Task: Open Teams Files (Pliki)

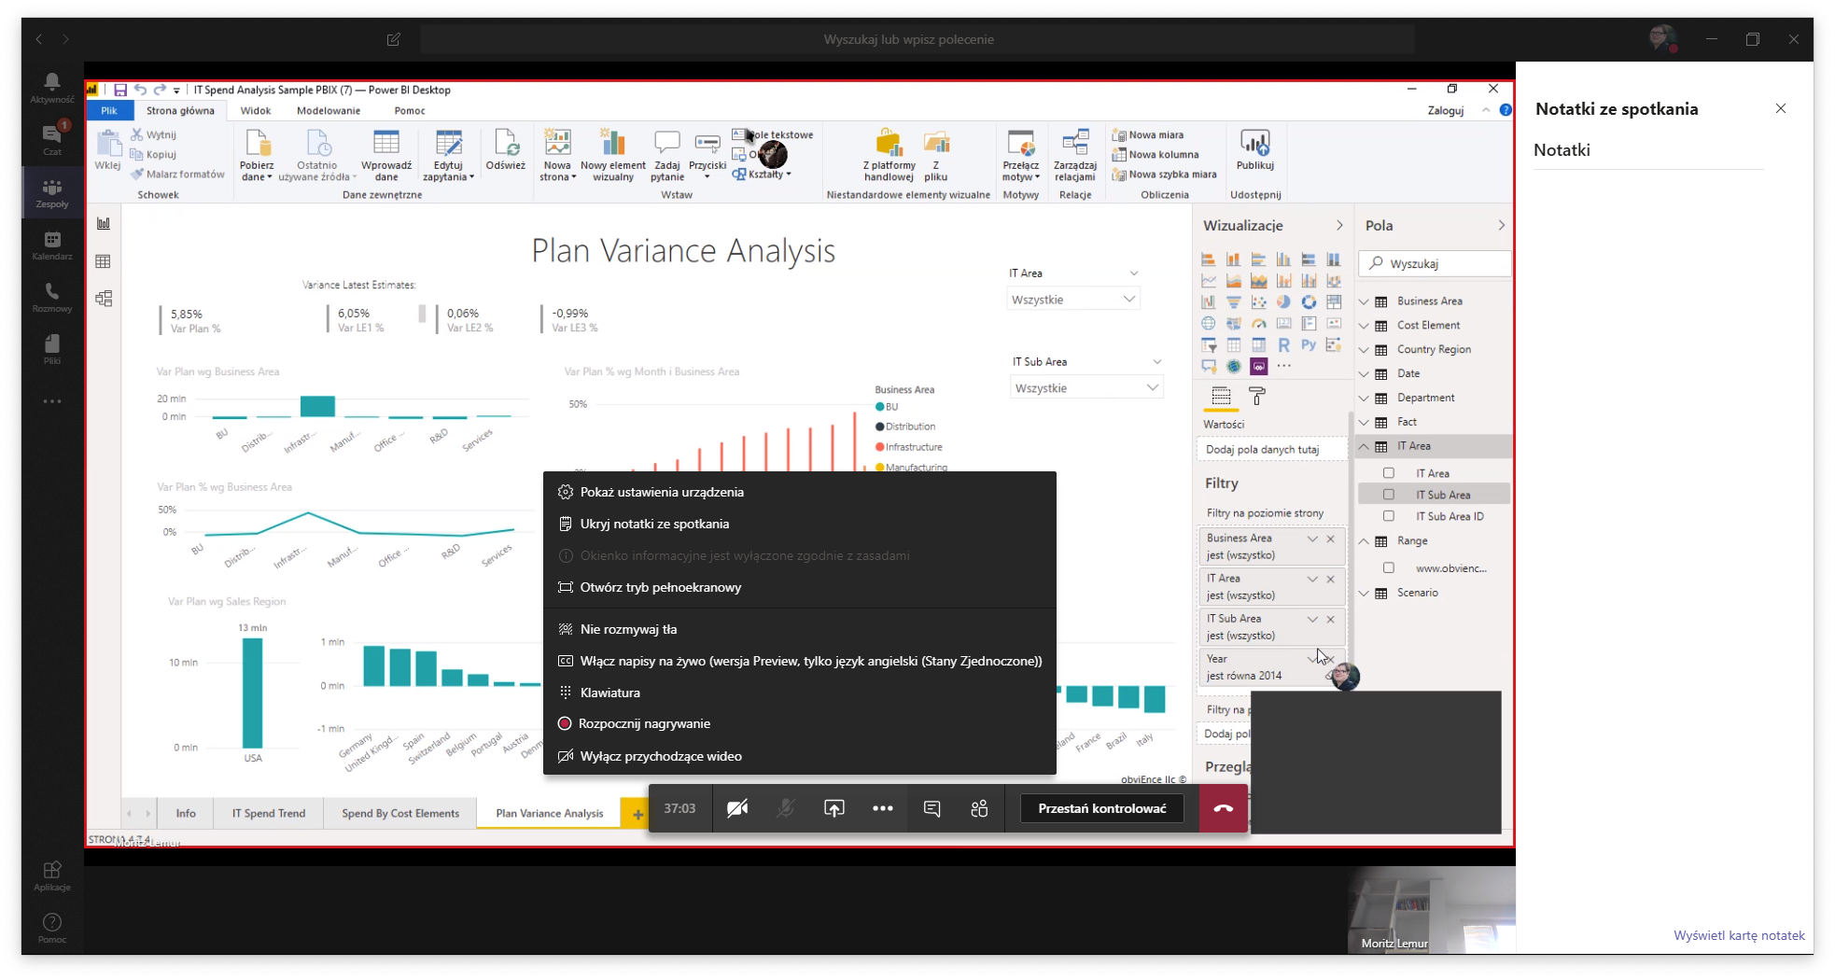Action: [x=52, y=350]
